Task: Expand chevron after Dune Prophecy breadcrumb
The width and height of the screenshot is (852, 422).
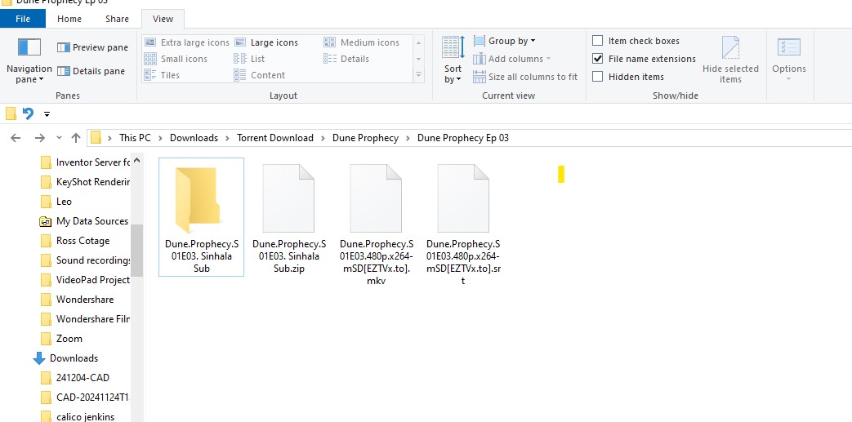Action: click(x=408, y=138)
